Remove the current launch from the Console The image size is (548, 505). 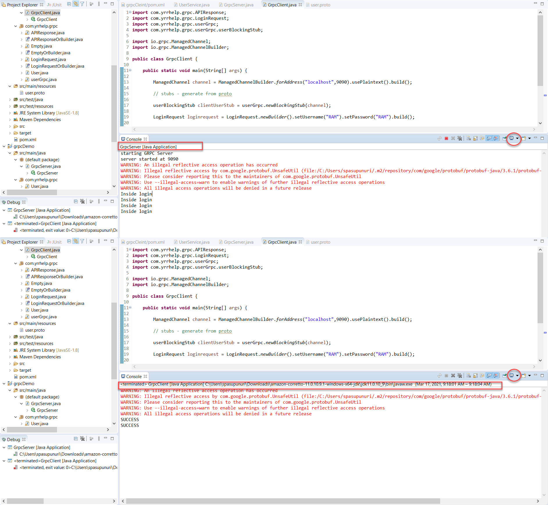453,139
